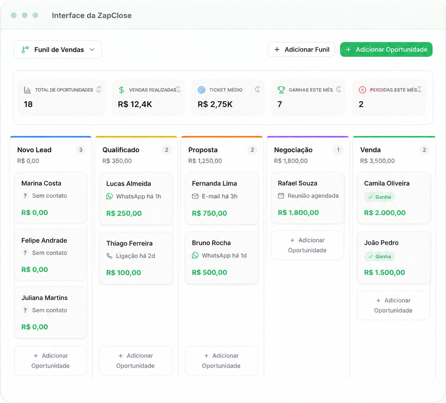The image size is (446, 403).
Task: Open the Lucas Almeida opportunity card
Action: coord(136,199)
